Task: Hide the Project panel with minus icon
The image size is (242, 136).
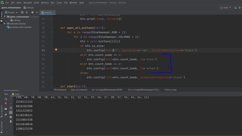Action: point(37,12)
